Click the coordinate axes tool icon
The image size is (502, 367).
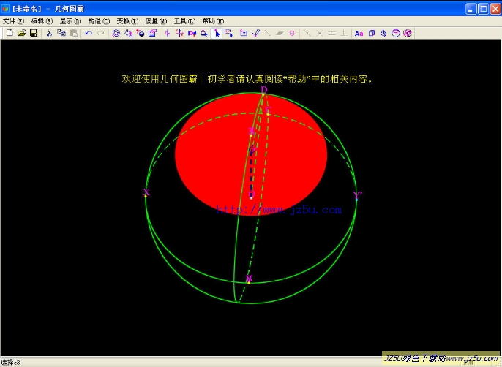click(x=179, y=33)
